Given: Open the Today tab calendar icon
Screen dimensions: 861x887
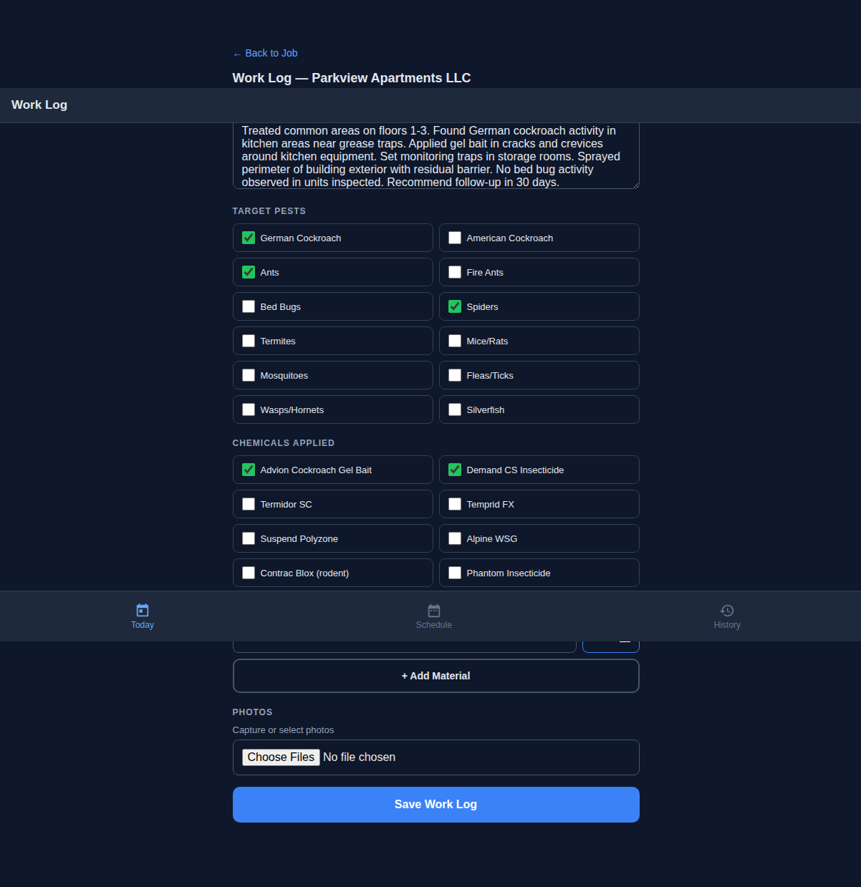Looking at the screenshot, I should click(143, 610).
